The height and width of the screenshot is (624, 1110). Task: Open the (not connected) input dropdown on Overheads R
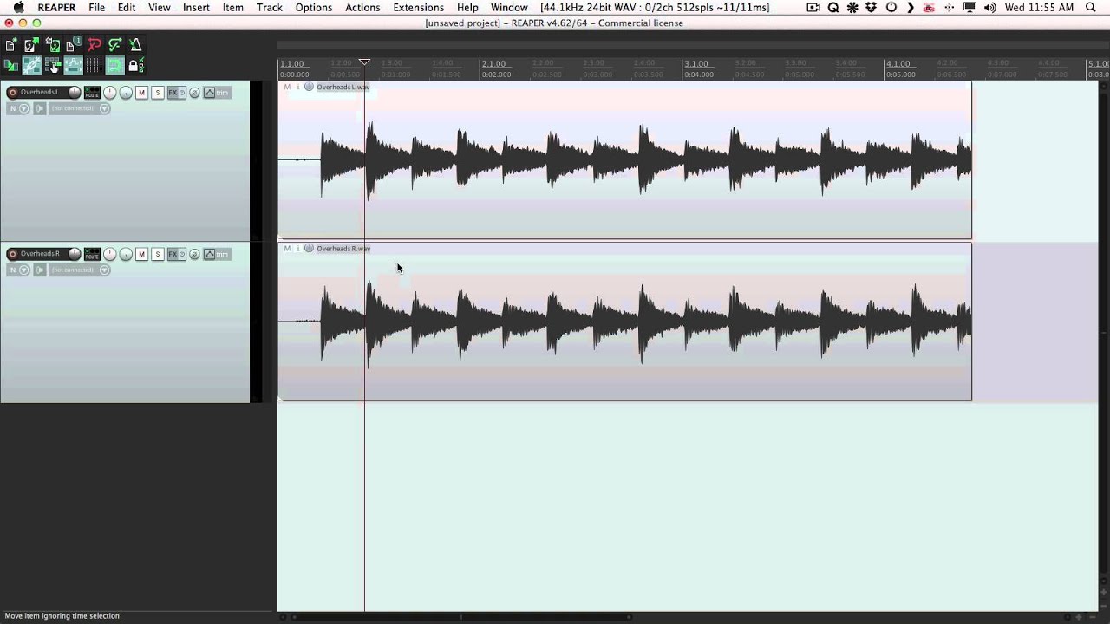(80, 270)
